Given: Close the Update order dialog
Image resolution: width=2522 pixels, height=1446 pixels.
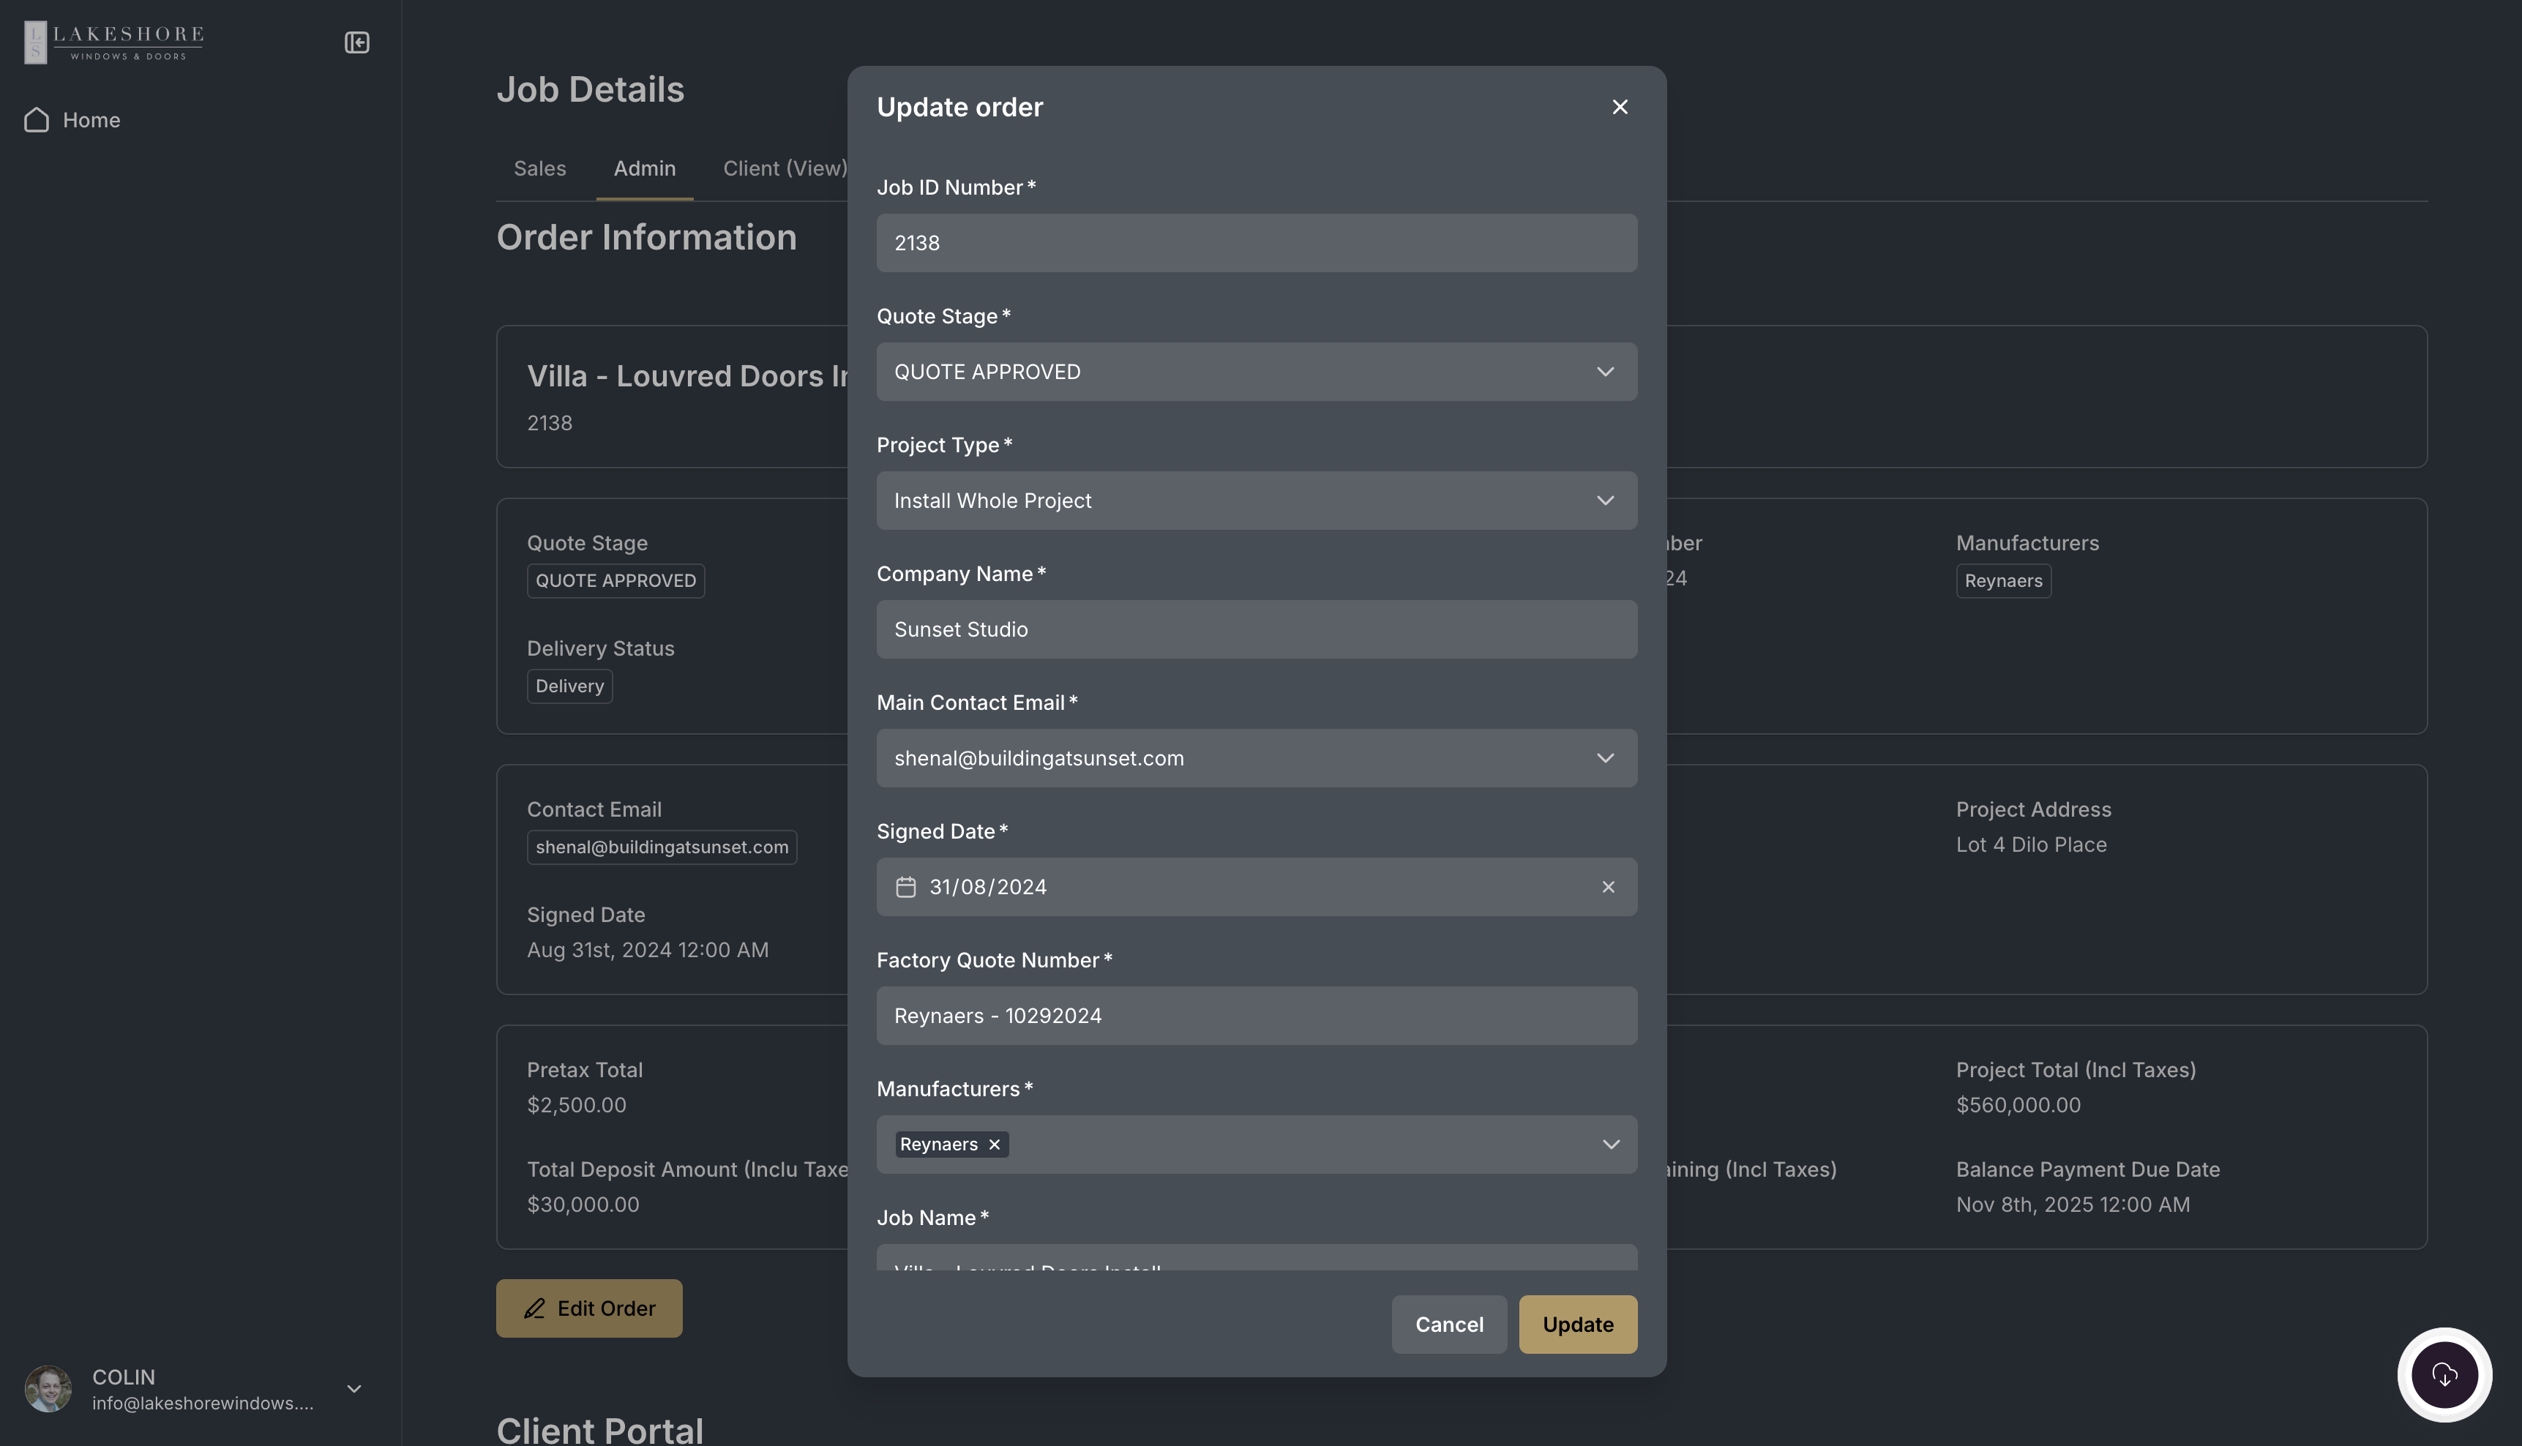Looking at the screenshot, I should [x=1620, y=108].
